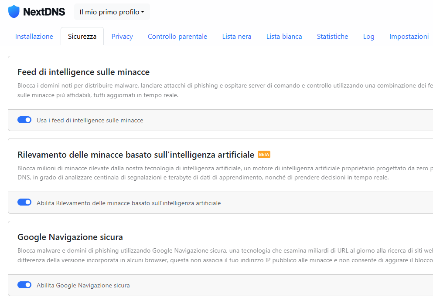Click description starting 'Blocca milioni di minacce'
433x297 pixels.
tap(225, 173)
